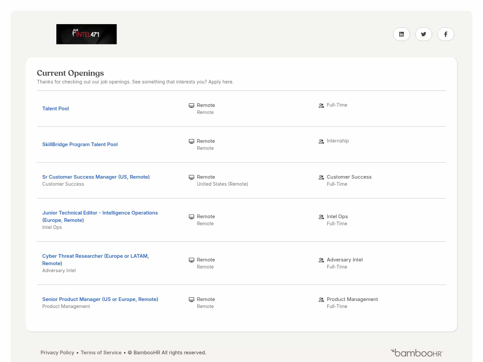Open the Talent Pool job posting

pyautogui.click(x=55, y=108)
